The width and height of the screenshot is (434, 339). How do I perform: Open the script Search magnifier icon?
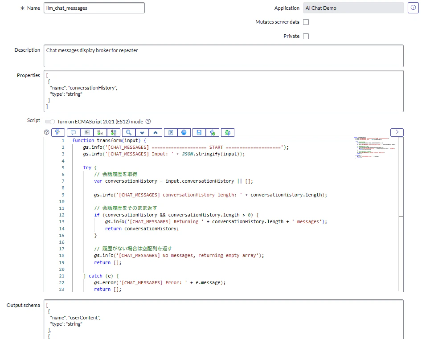coord(129,133)
